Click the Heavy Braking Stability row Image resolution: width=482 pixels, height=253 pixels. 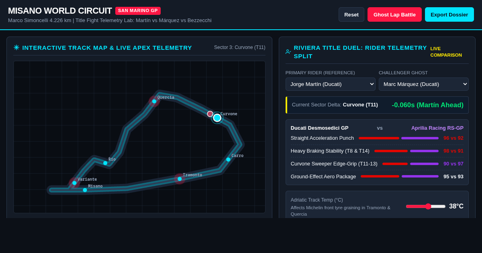[377, 151]
